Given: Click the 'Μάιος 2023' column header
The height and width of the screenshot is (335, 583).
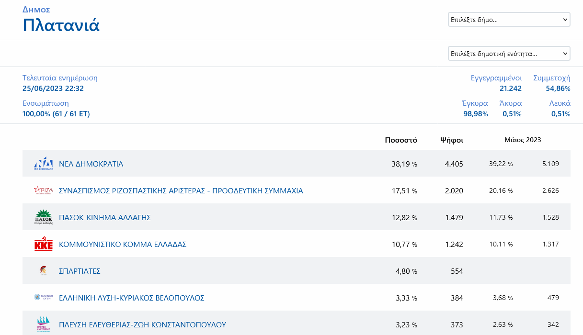Looking at the screenshot, I should (x=523, y=140).
